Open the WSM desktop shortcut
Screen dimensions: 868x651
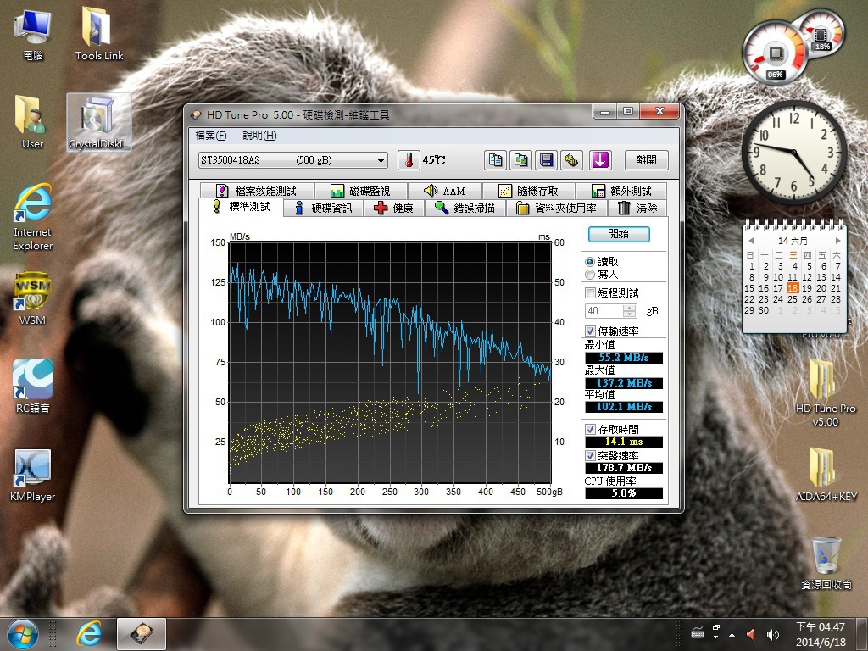[x=32, y=298]
